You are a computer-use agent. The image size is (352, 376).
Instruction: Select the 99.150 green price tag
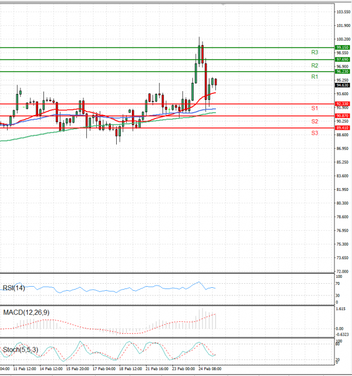(343, 48)
